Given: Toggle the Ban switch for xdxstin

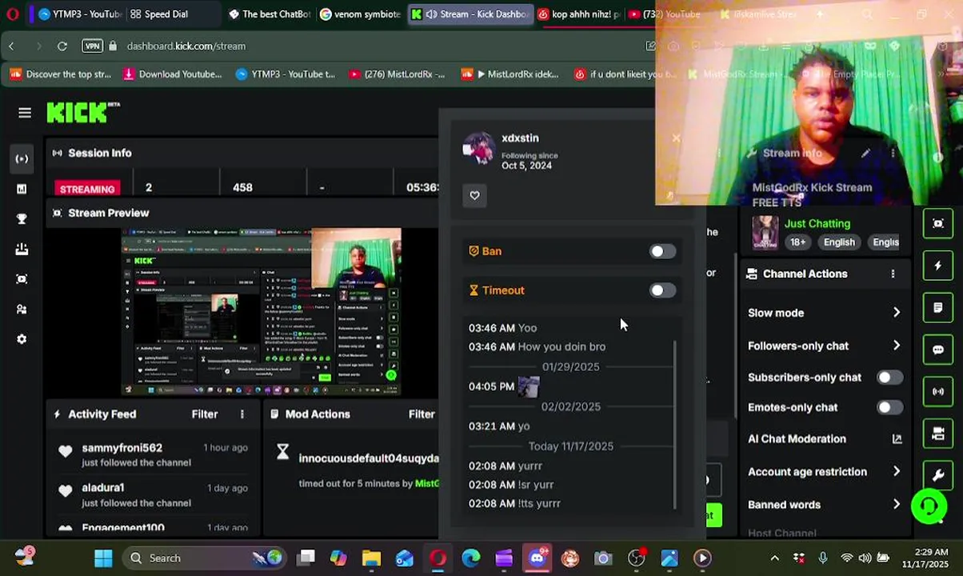Looking at the screenshot, I should click(x=662, y=251).
